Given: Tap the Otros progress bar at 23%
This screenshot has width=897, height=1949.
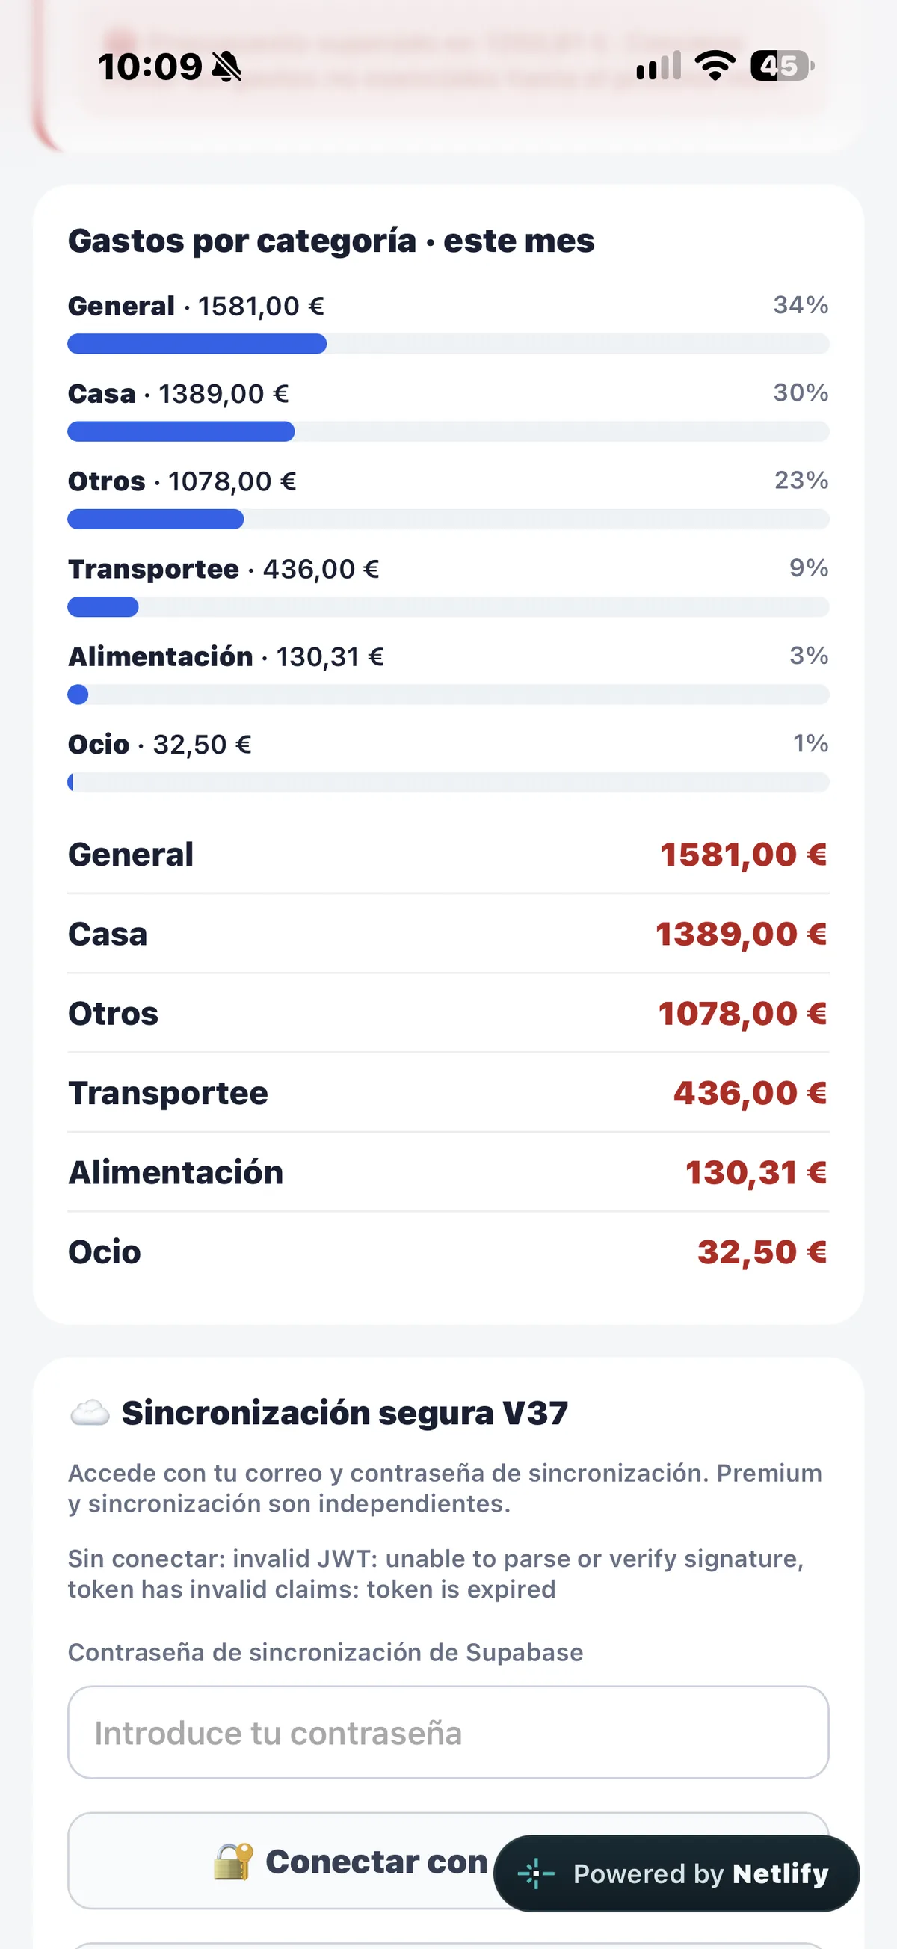Looking at the screenshot, I should (449, 519).
